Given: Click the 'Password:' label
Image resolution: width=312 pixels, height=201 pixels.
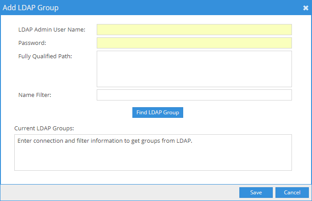Looking at the screenshot, I should click(x=32, y=43).
